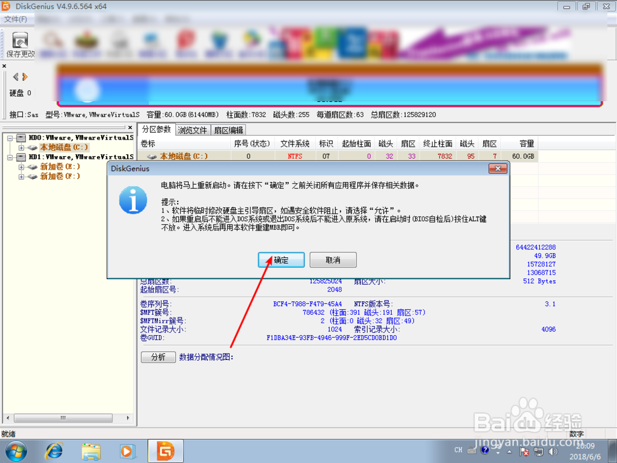
Task: Click the 512 Bytes sector size value
Action: tap(539, 281)
